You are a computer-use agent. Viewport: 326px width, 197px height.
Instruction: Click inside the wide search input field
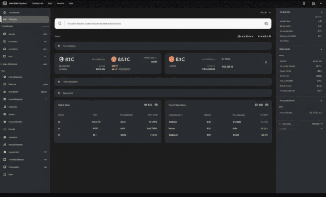tap(159, 23)
